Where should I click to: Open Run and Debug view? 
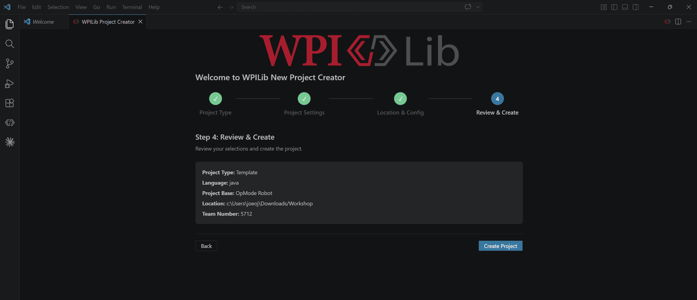pos(10,84)
